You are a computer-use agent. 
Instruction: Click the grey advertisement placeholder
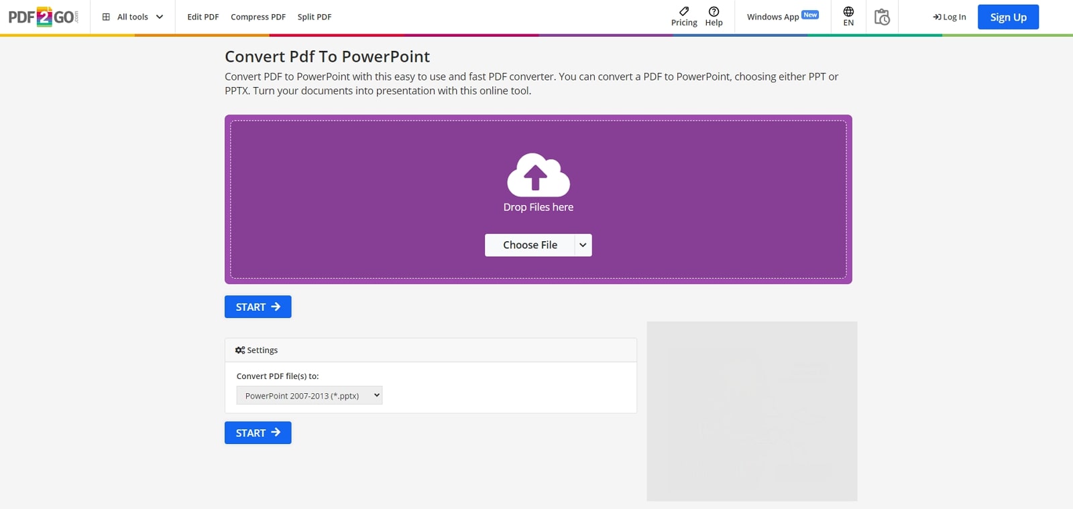[752, 411]
